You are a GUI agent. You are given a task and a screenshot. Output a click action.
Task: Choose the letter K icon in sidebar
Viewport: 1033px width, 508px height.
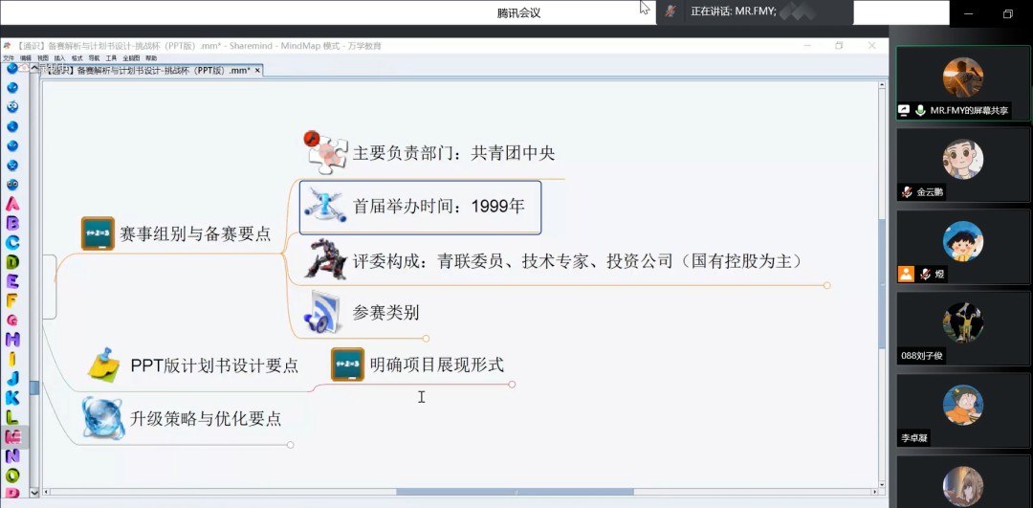tap(12, 397)
